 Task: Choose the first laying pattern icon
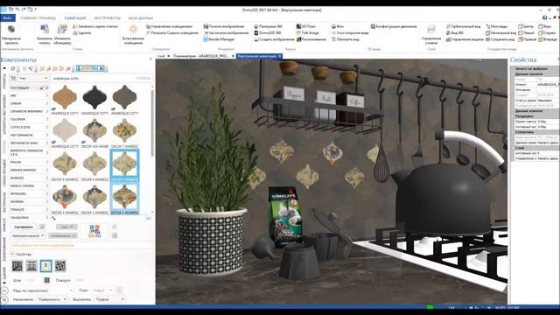pyautogui.click(x=17, y=266)
